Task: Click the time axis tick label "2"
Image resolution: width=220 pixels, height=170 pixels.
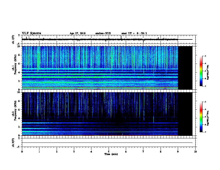Action: coord(57,151)
